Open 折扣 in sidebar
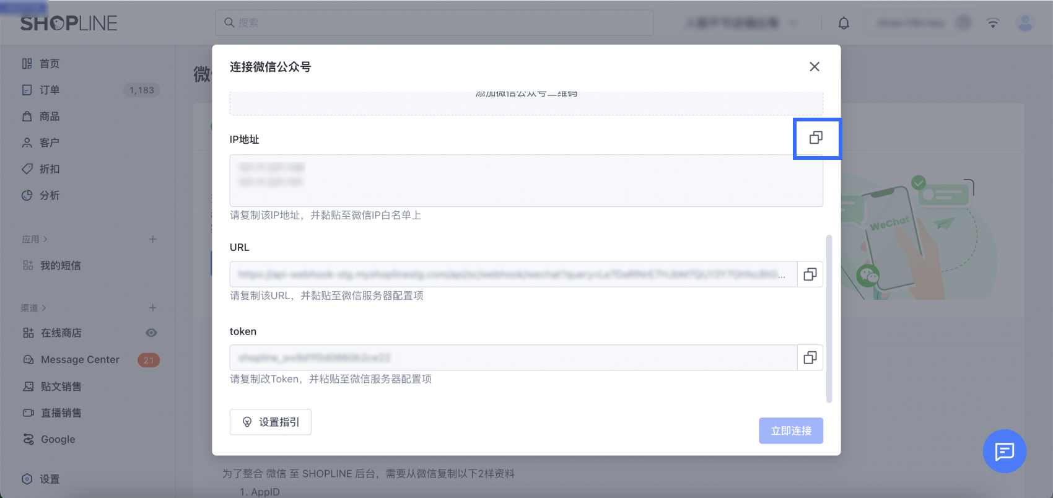 [x=50, y=169]
